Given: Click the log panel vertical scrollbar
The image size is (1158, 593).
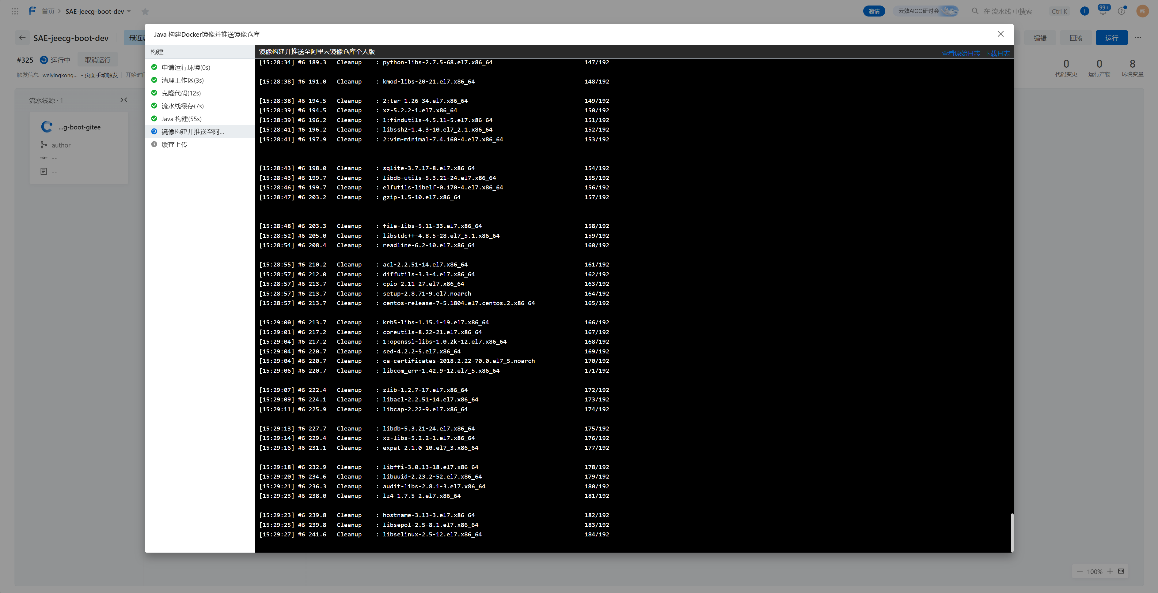Looking at the screenshot, I should pyautogui.click(x=1012, y=532).
